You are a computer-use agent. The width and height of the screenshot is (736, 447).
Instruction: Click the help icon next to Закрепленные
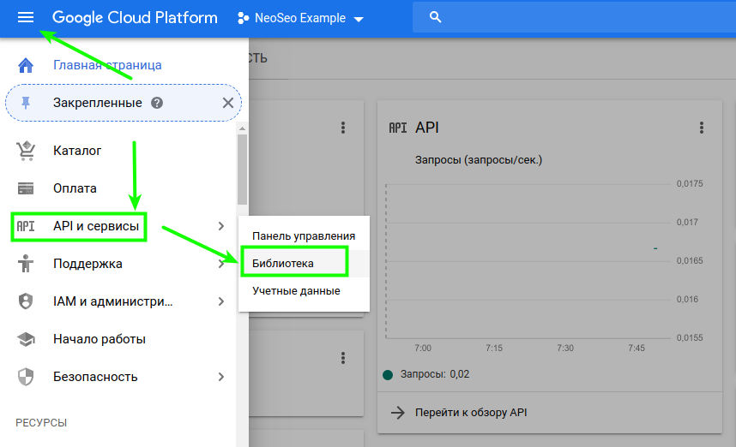tap(157, 103)
